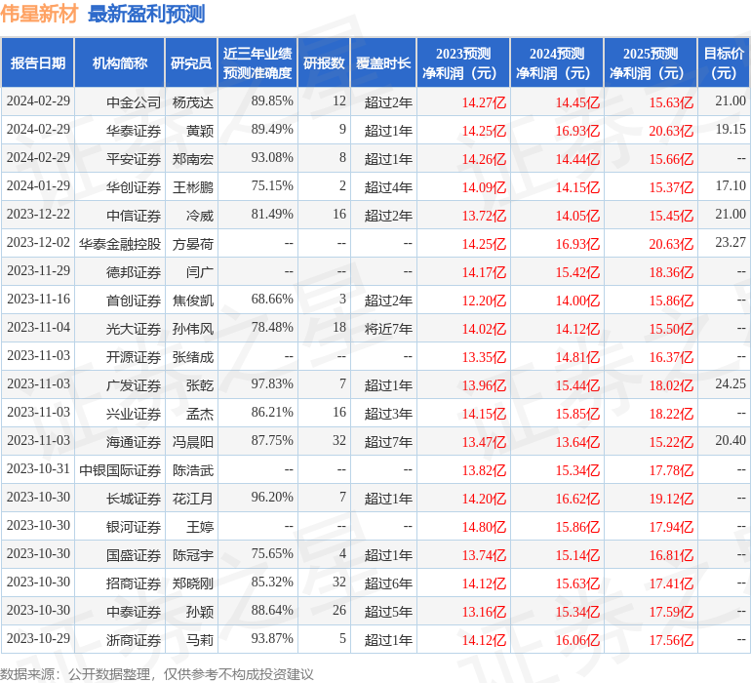Click target price 17.10
Image resolution: width=751 pixels, height=683 pixels.
(731, 186)
